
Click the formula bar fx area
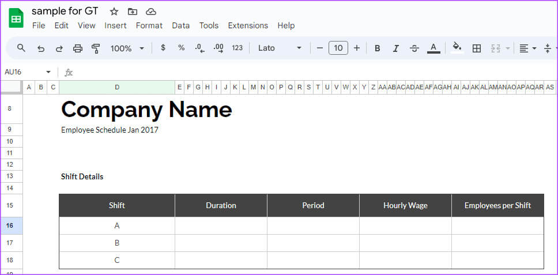69,73
